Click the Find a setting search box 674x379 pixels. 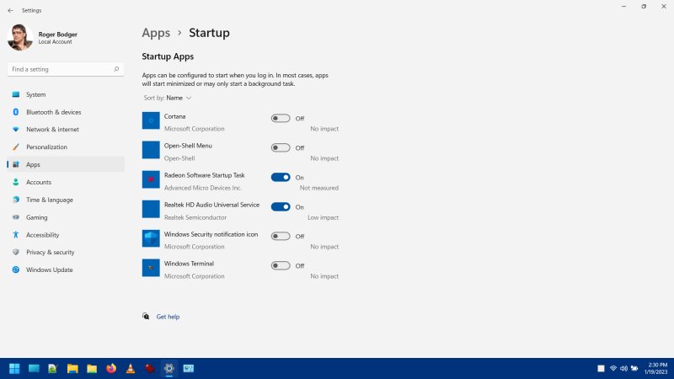(x=66, y=69)
